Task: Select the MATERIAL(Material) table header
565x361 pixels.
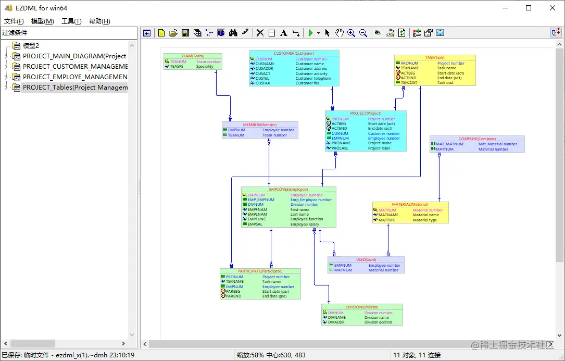Action: [410, 205]
